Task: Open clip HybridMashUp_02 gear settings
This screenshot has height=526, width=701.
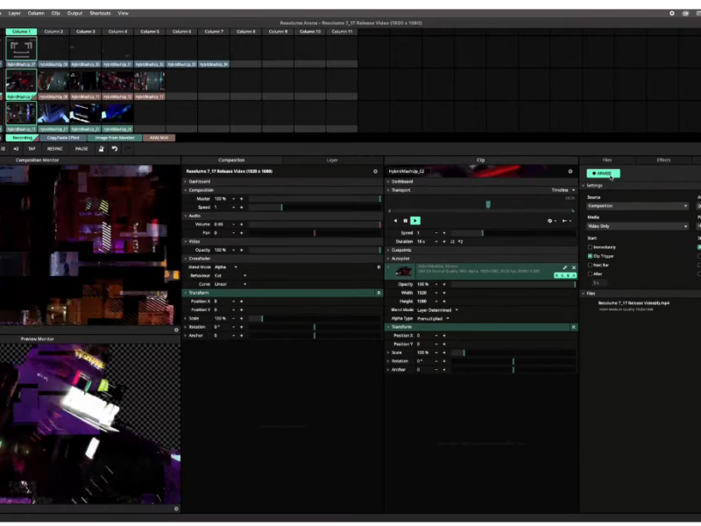Action: point(571,172)
